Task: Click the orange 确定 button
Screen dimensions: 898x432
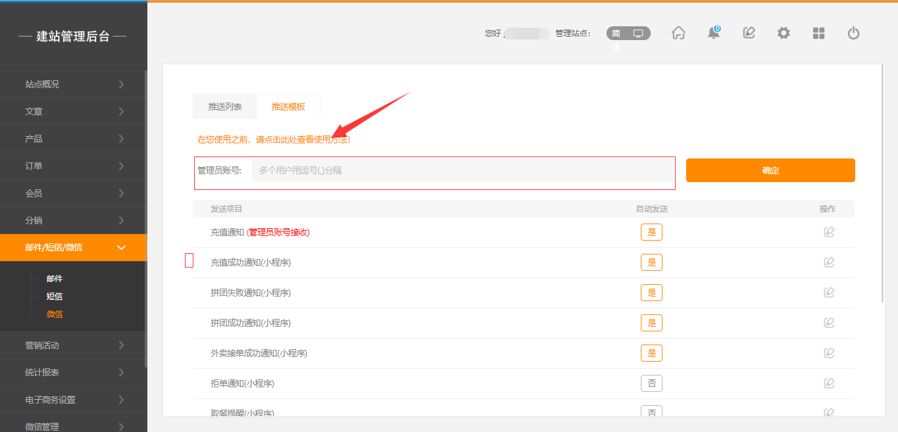Action: click(x=770, y=170)
